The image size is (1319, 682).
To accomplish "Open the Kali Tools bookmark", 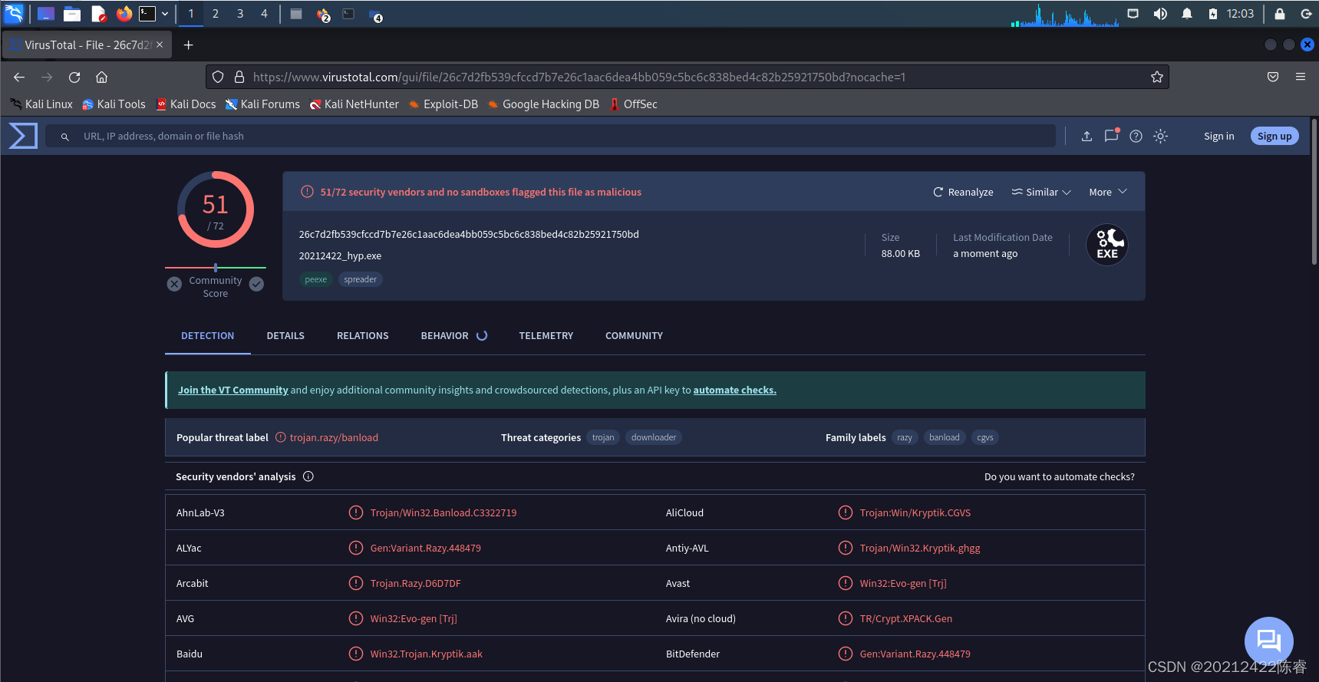I will tap(114, 104).
